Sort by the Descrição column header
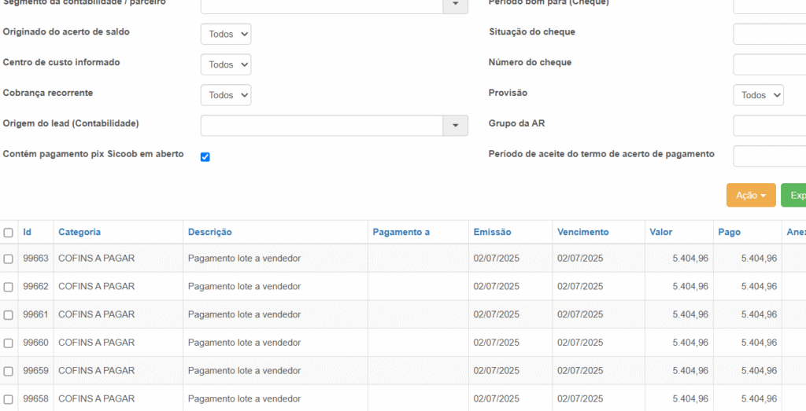 coord(209,232)
